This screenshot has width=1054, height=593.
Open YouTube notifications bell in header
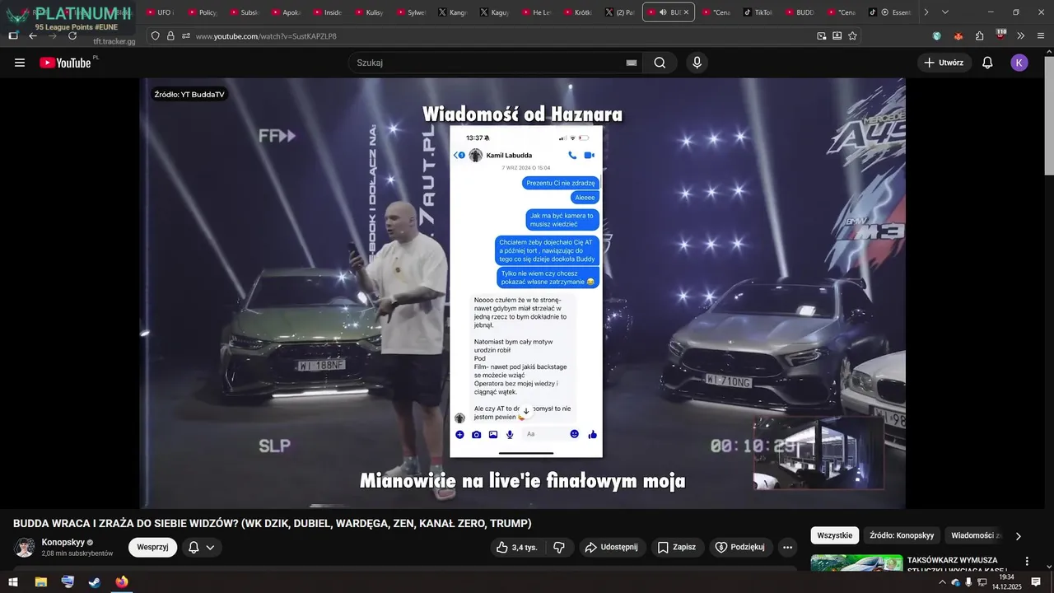pos(987,63)
